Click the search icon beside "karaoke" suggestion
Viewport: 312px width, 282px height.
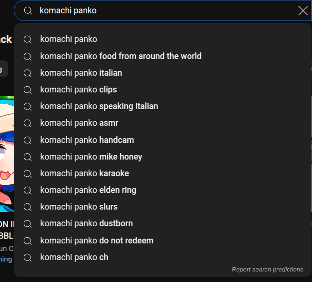coord(28,173)
